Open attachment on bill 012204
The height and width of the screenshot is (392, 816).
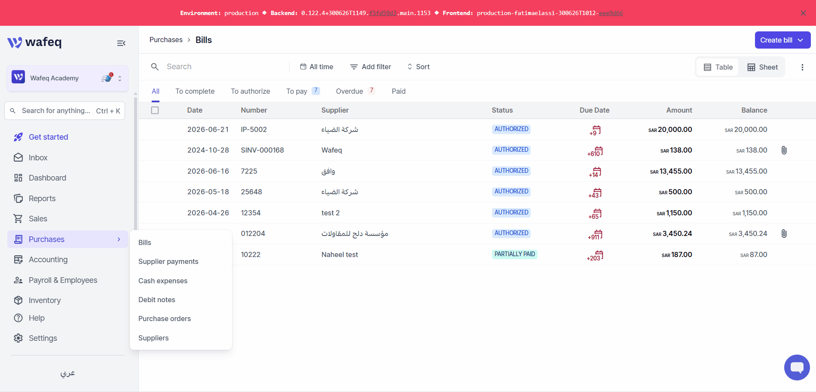(784, 234)
